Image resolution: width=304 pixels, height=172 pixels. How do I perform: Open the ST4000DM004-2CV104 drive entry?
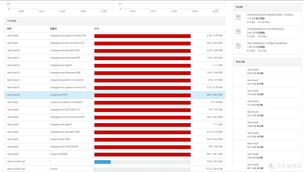coord(267,33)
